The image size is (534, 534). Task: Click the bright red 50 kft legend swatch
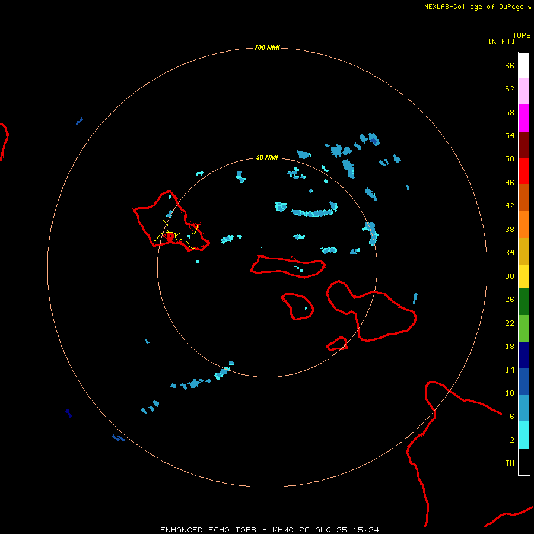(524, 171)
